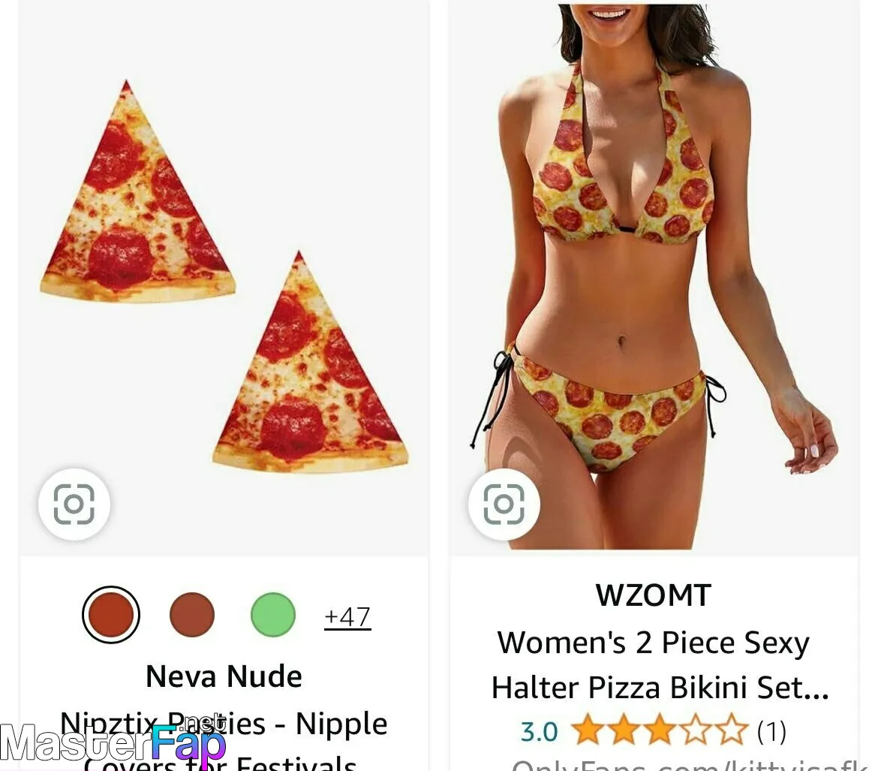Open the Neva Nude brand name
878x771 pixels.
coord(224,676)
